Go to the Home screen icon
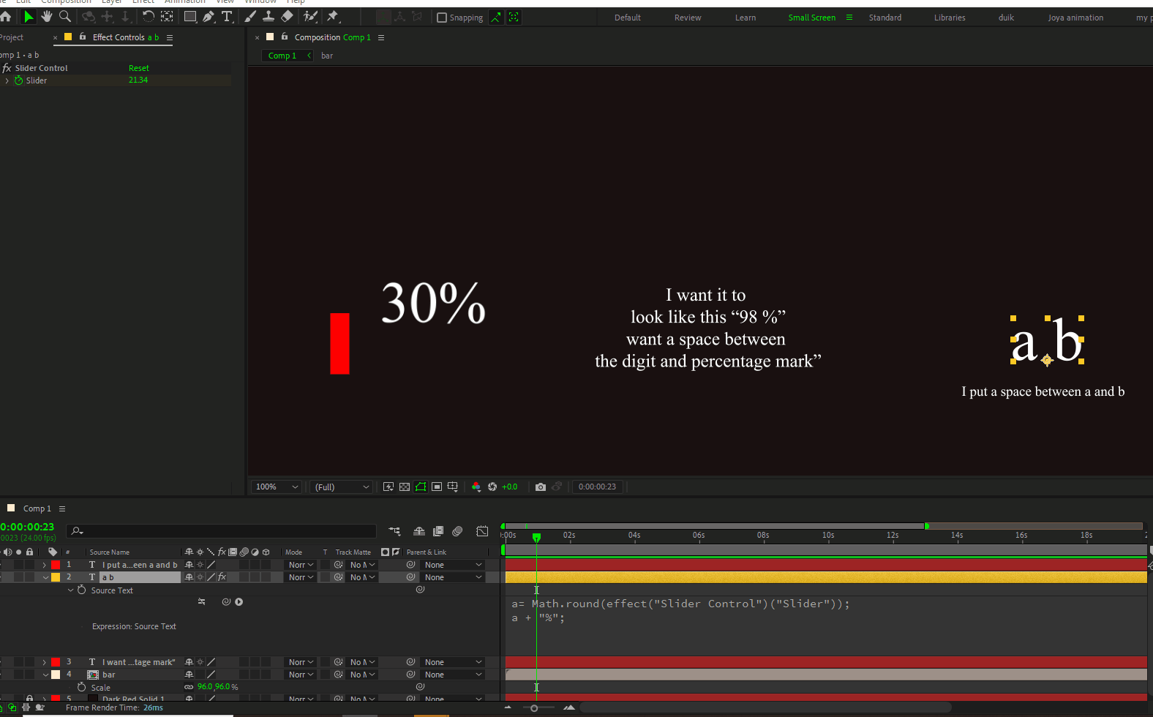 [x=6, y=16]
